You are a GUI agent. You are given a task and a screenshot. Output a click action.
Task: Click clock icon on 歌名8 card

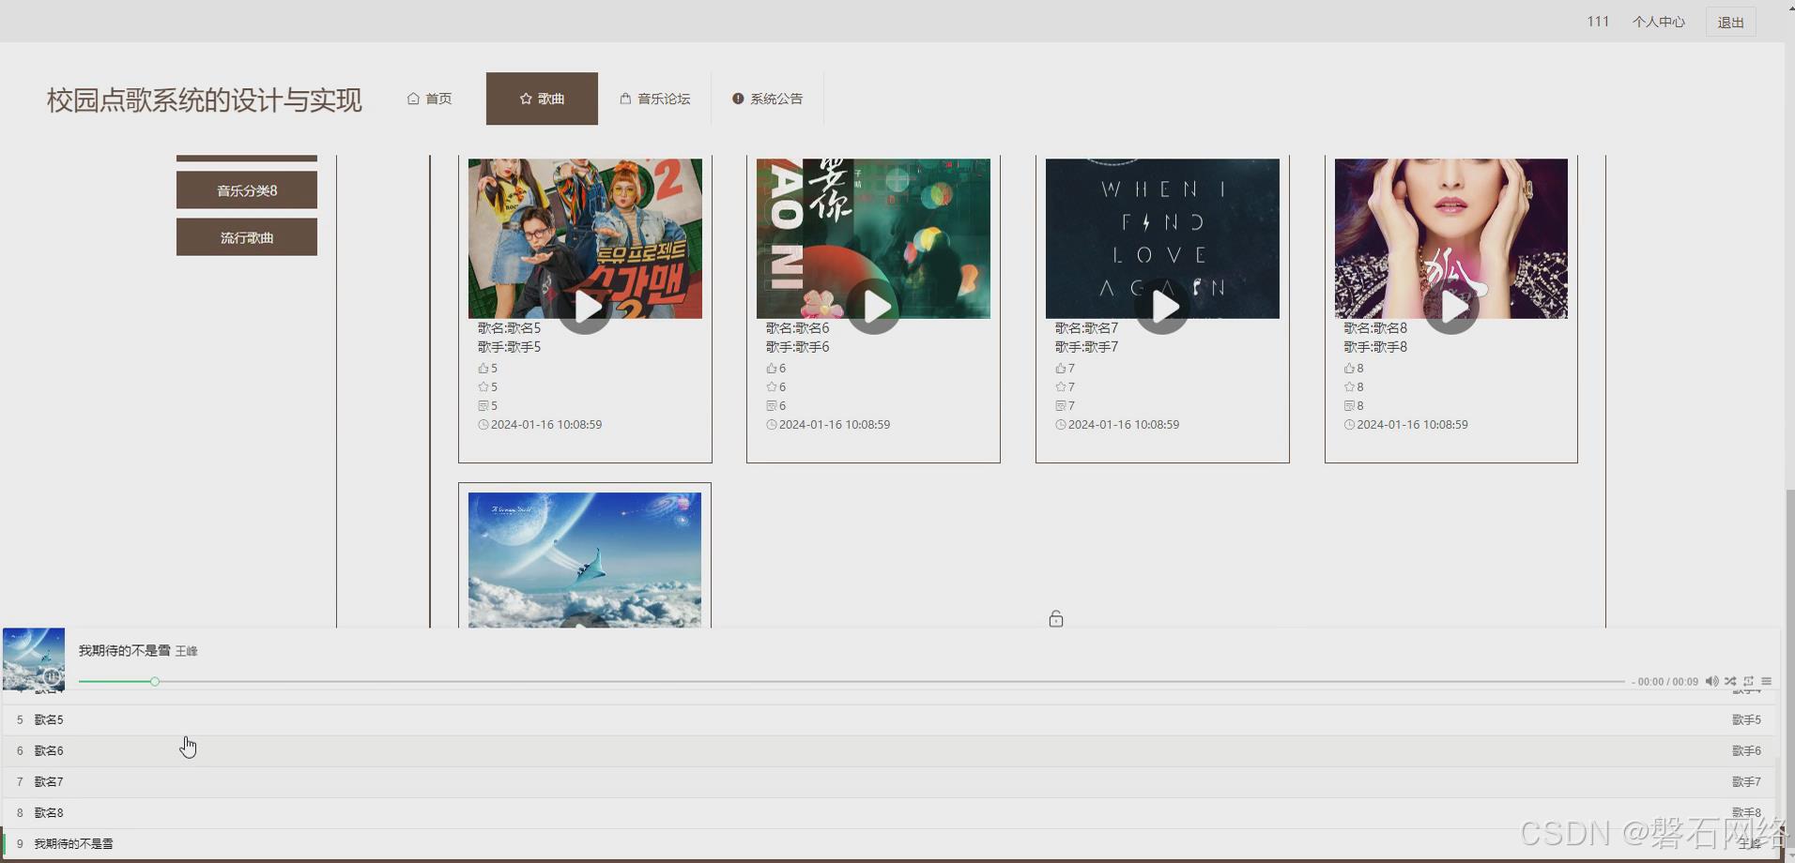(x=1349, y=425)
